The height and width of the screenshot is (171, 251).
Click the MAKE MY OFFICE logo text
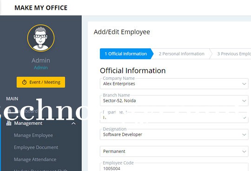click(41, 8)
